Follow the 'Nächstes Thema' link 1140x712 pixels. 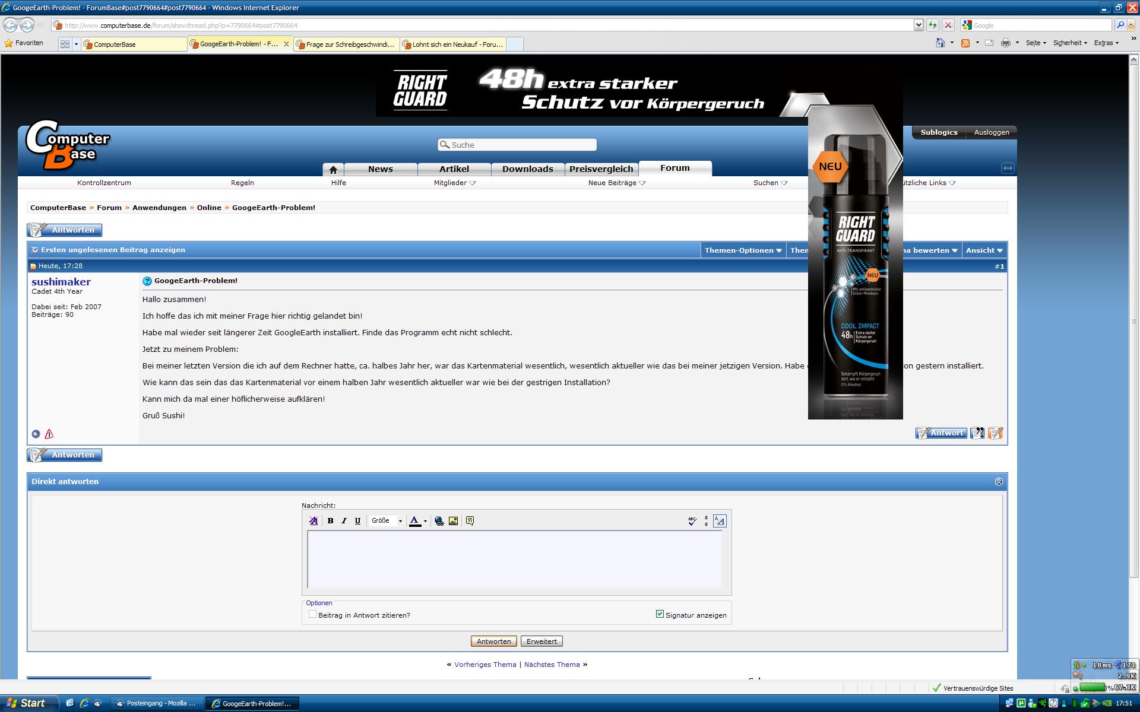coord(552,665)
